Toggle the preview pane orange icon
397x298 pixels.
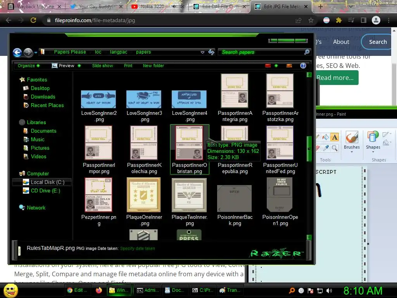coord(289,66)
